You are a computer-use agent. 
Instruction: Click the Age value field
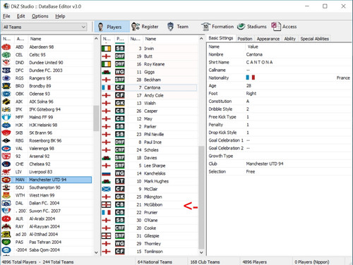(x=298, y=85)
